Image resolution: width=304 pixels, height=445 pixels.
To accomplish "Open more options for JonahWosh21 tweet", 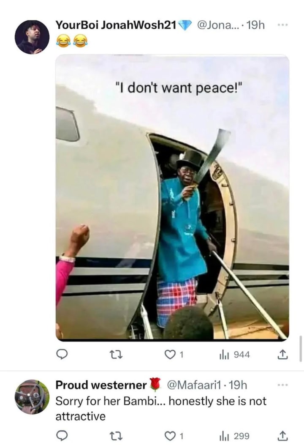I will (282, 25).
